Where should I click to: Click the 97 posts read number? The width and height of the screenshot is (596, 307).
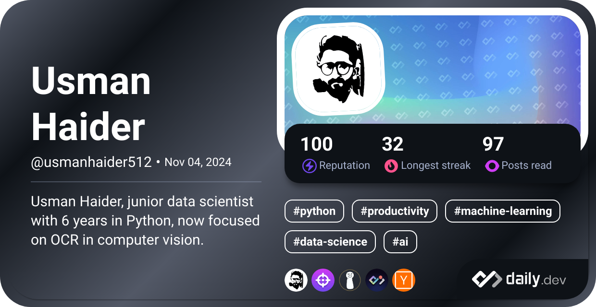[493, 144]
